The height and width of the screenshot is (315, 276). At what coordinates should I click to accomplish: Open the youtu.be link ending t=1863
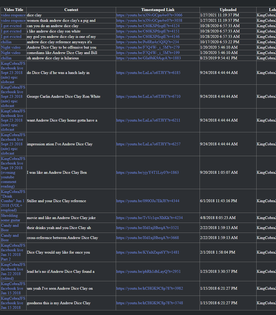pos(147,172)
